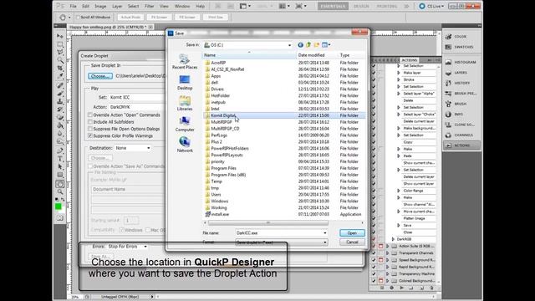Open the File menu
The image size is (535, 301).
point(73,6)
